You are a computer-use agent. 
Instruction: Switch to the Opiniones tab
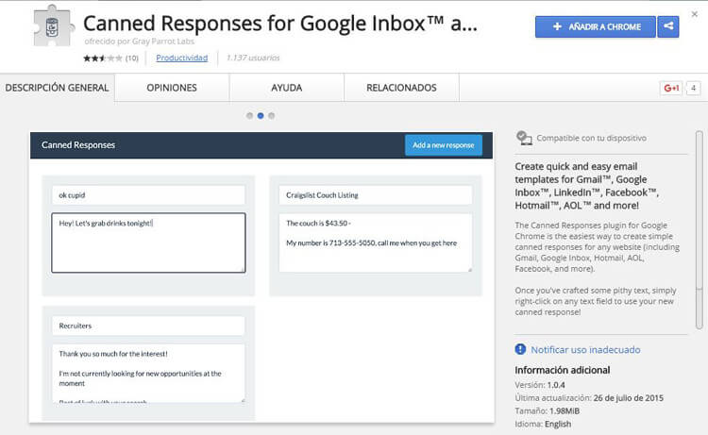(x=172, y=88)
